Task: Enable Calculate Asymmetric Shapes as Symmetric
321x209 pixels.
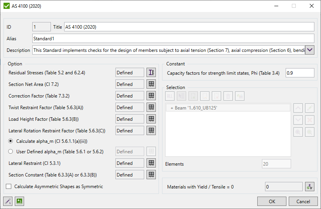Action: pos(9,187)
